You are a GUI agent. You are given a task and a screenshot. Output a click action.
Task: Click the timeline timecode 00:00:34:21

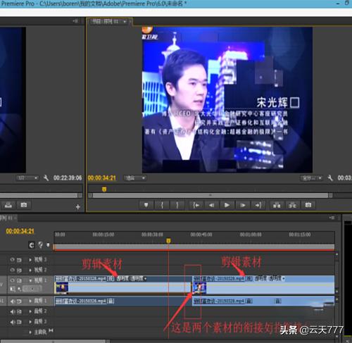pyautogui.click(x=20, y=231)
